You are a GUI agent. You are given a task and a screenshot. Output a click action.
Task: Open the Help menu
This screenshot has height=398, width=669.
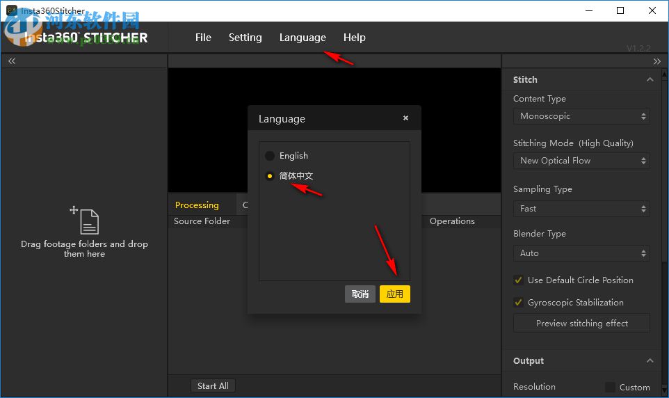(x=355, y=38)
